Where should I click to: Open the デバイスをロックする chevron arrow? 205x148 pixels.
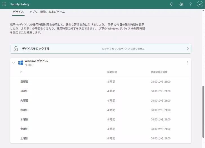click(188, 49)
